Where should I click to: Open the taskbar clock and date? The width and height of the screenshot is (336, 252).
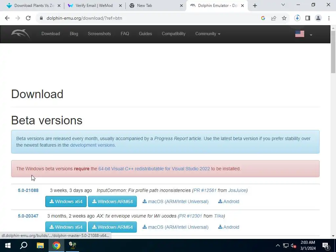(308, 245)
